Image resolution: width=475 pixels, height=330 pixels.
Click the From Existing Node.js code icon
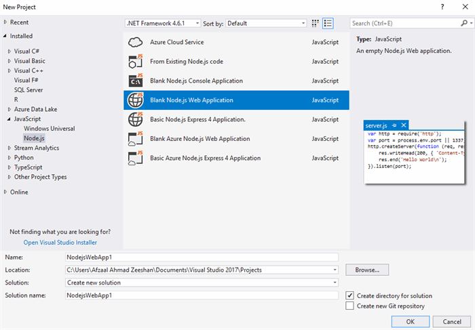tap(136, 62)
